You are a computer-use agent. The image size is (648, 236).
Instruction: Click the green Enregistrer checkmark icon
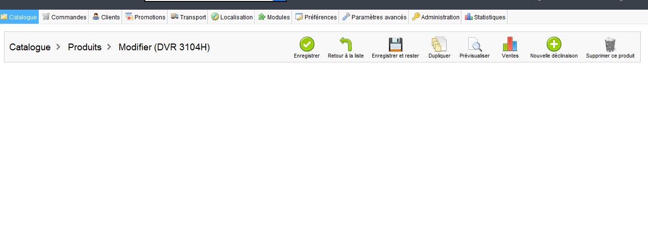click(307, 44)
